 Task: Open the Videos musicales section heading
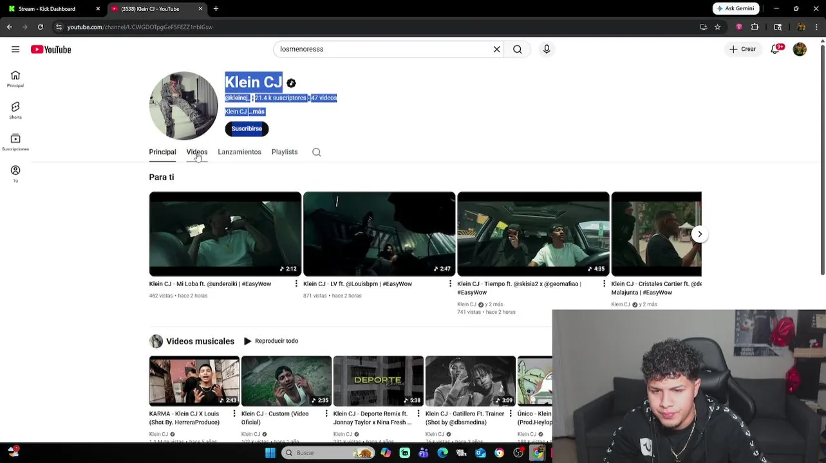coord(200,341)
